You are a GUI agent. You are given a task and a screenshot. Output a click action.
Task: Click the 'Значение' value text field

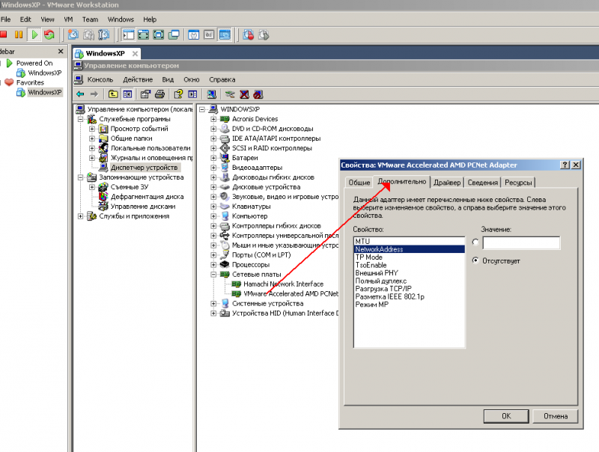coord(521,242)
